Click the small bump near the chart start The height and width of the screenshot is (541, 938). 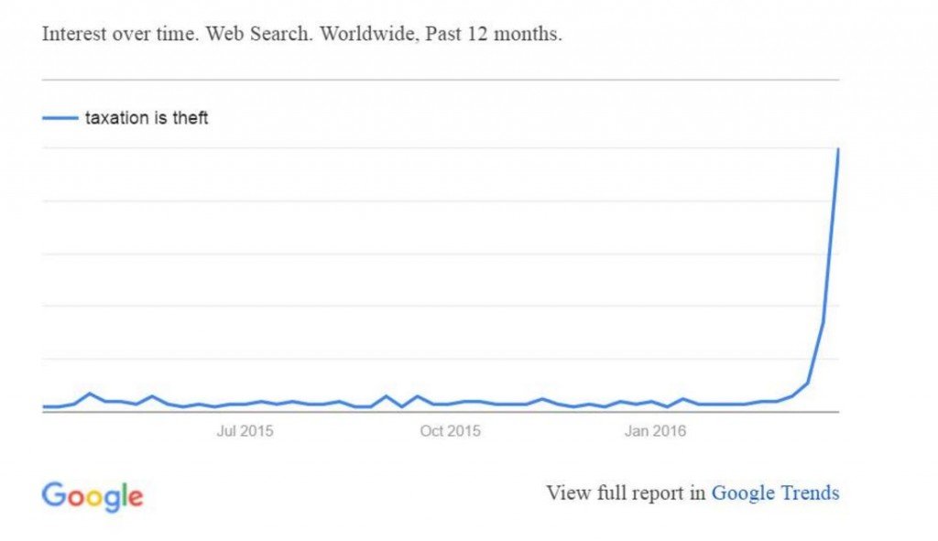[90, 394]
